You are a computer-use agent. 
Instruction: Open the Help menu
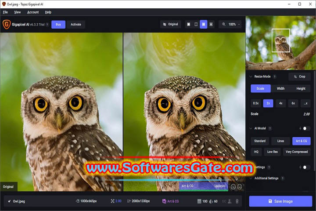pos(48,12)
